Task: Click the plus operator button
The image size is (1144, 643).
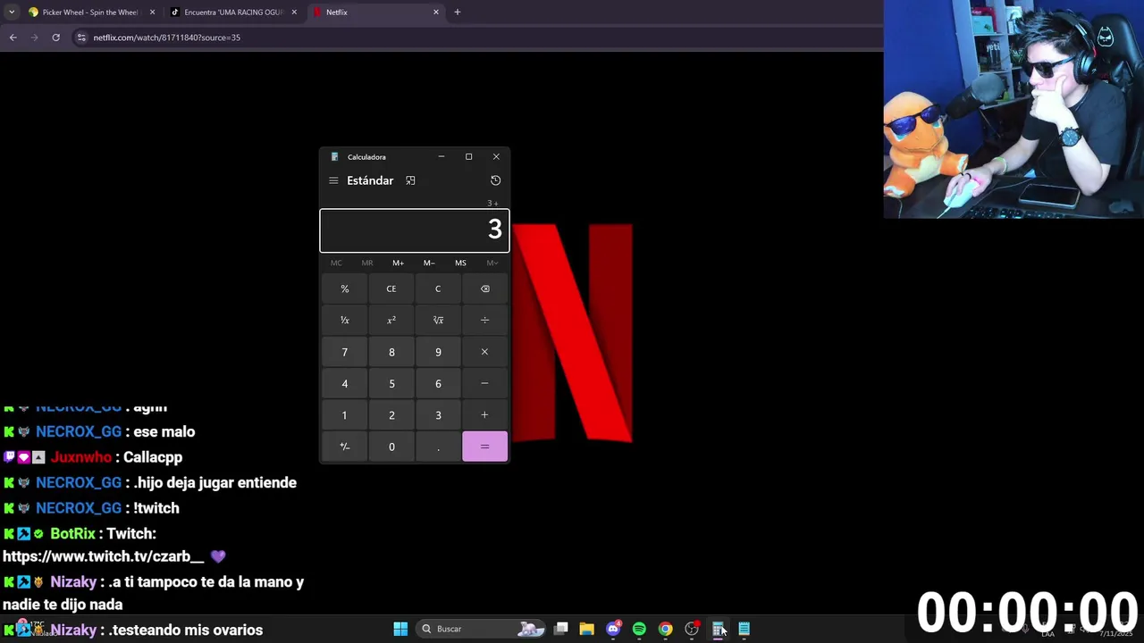Action: coord(484,414)
